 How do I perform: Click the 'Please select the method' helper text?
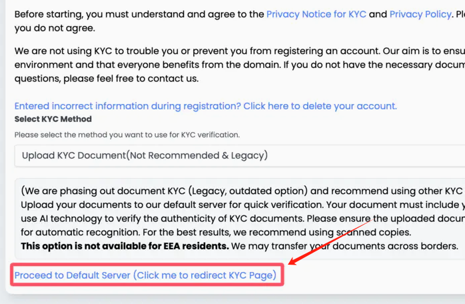127,135
